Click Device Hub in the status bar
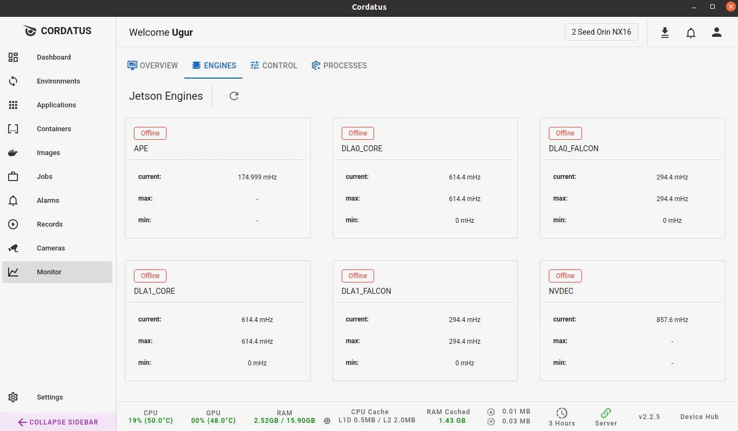 click(x=699, y=417)
